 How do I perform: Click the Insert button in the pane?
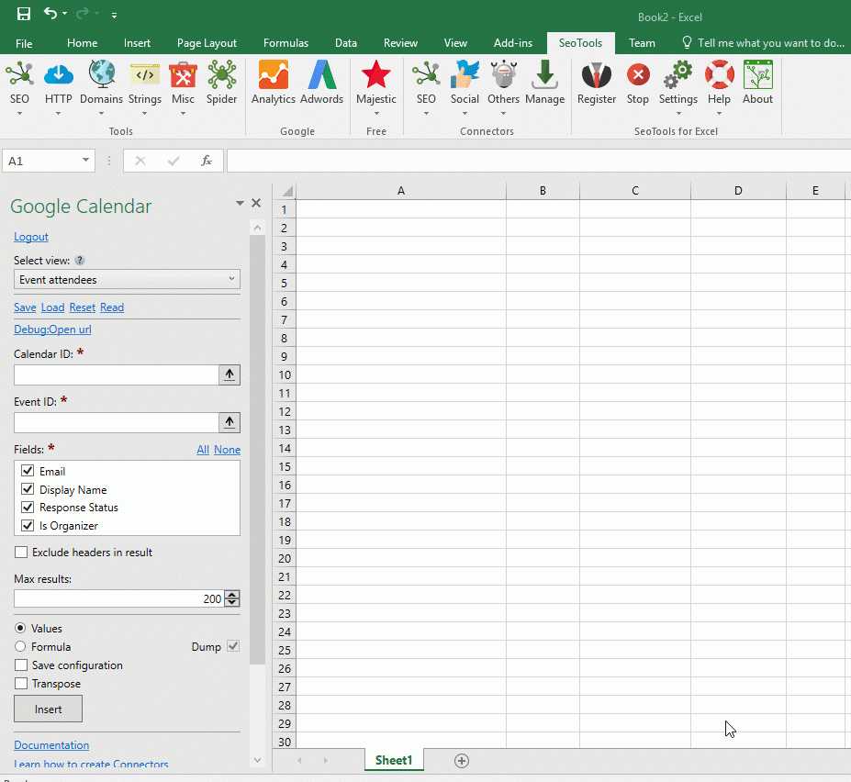coord(48,709)
